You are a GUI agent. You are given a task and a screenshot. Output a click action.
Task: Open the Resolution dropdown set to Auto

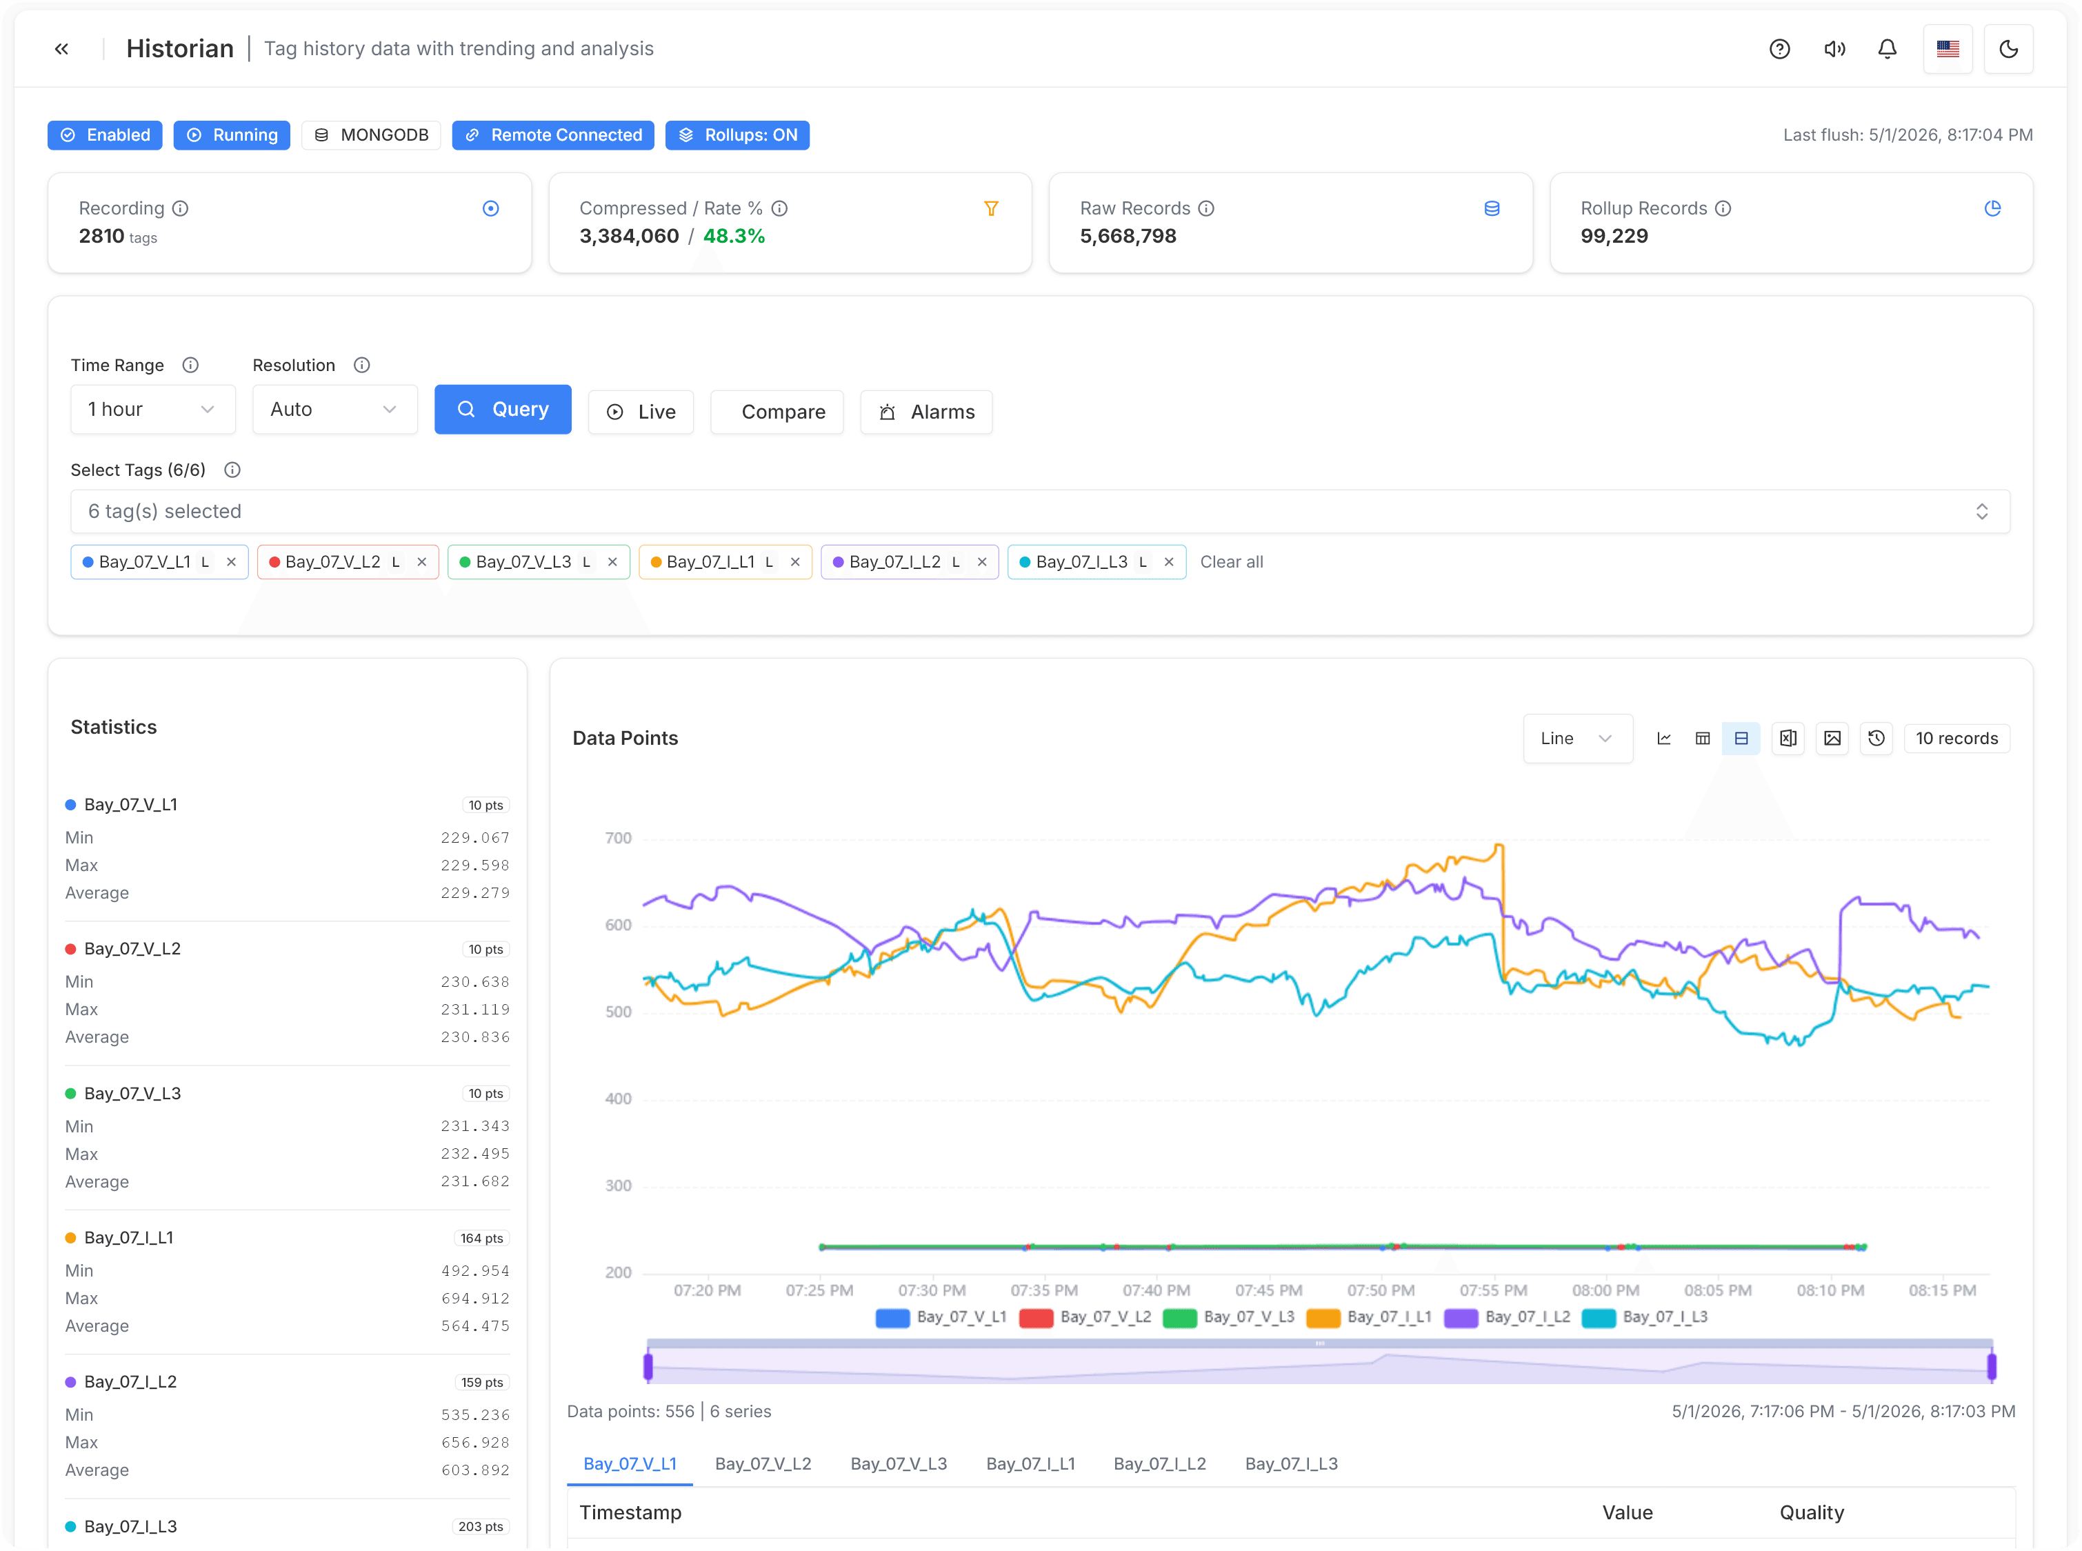pyautogui.click(x=334, y=410)
